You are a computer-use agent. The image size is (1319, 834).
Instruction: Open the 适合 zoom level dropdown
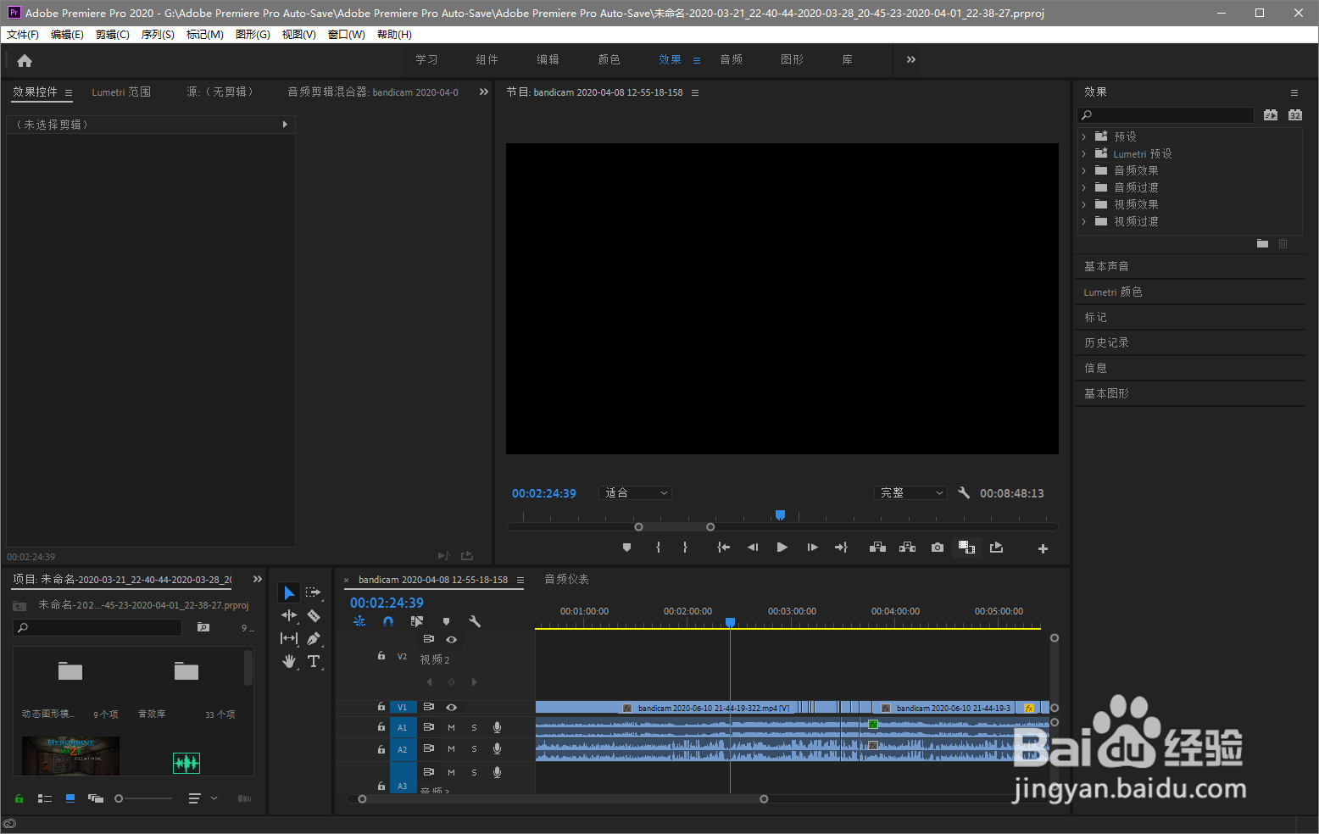635,492
